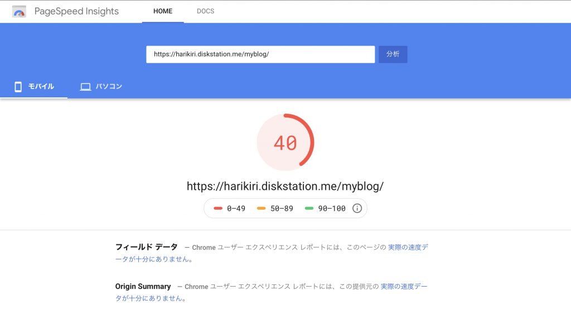This screenshot has height=325, width=571.
Task: Click the フィールド データ heading
Action: (x=147, y=247)
